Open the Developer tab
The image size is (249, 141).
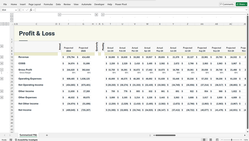[x=99, y=4]
